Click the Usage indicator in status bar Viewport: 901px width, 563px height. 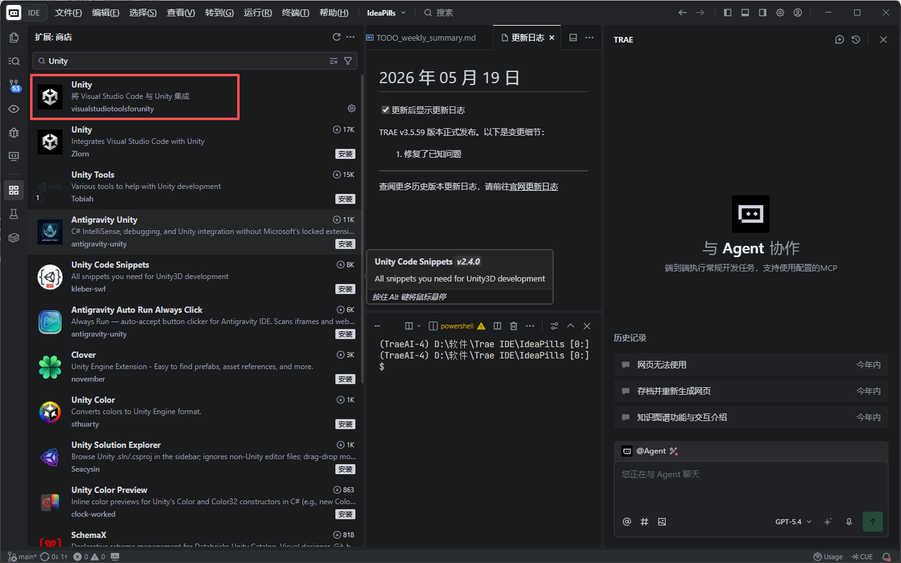click(x=828, y=557)
